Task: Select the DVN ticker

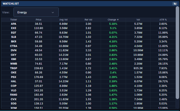Action: click(x=14, y=50)
